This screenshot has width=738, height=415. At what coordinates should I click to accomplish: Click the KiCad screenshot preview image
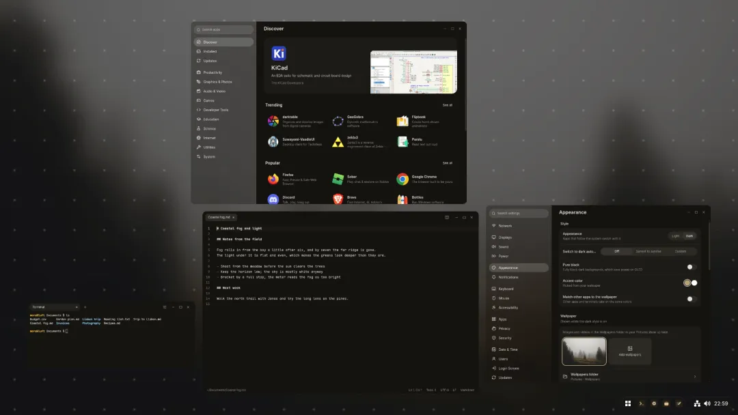(x=413, y=72)
